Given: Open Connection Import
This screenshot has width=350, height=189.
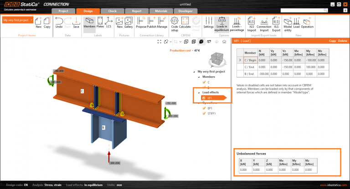Looking at the screenshot, I should [264, 24].
